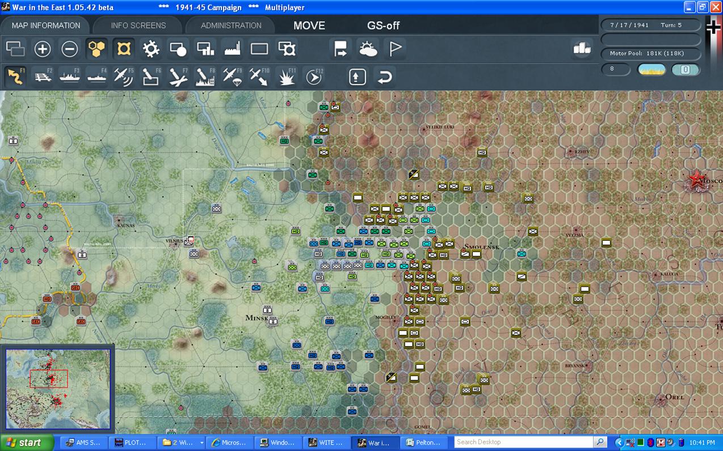This screenshot has height=451, width=723.
Task: Select the F8 bomb city icon
Action: [205, 76]
